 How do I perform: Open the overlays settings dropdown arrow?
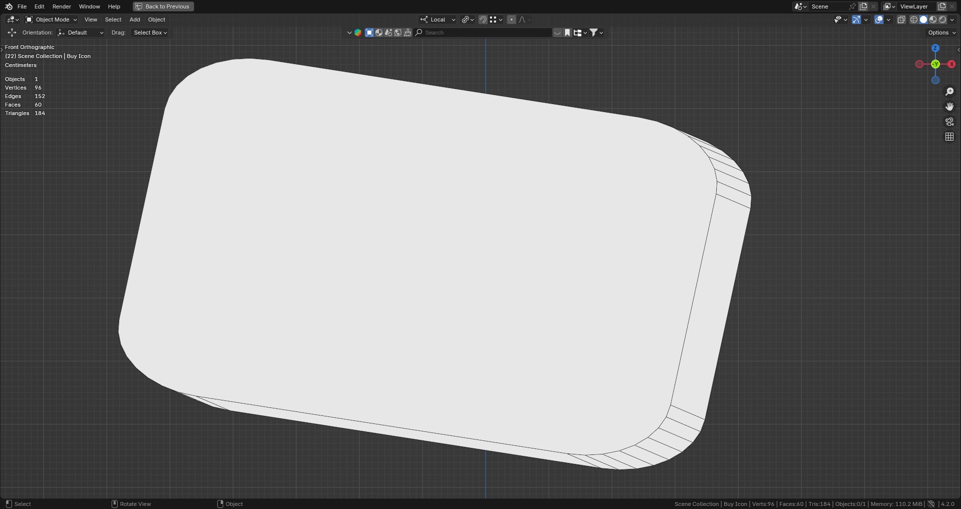point(888,20)
